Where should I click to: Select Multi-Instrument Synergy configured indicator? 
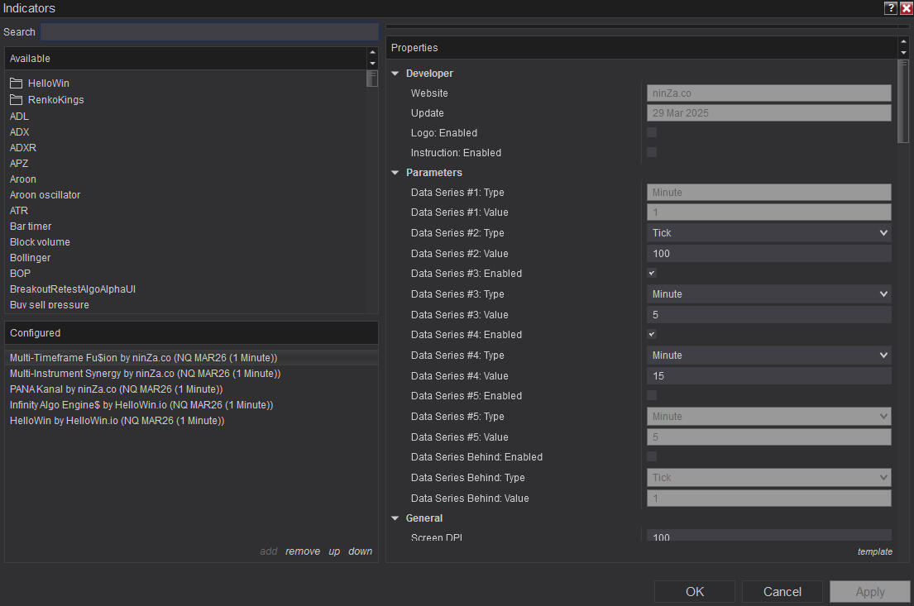145,374
